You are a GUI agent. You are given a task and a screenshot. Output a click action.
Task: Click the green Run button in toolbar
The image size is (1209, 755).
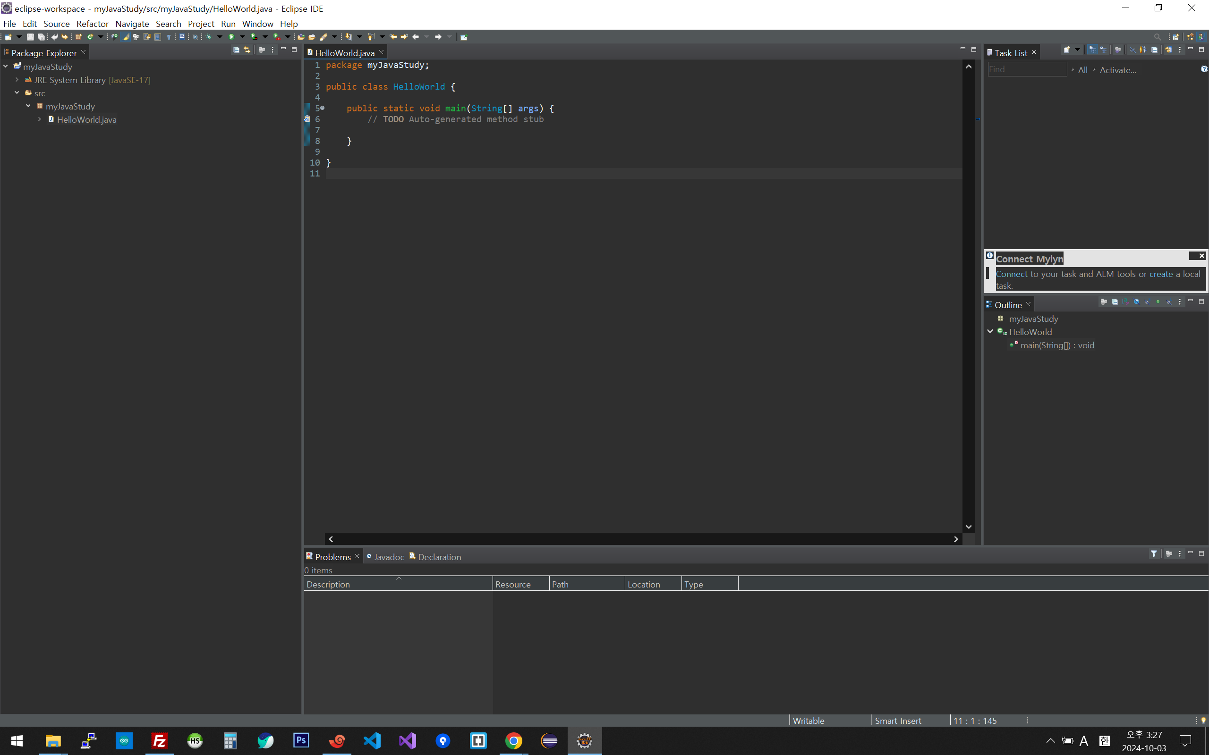click(x=231, y=37)
